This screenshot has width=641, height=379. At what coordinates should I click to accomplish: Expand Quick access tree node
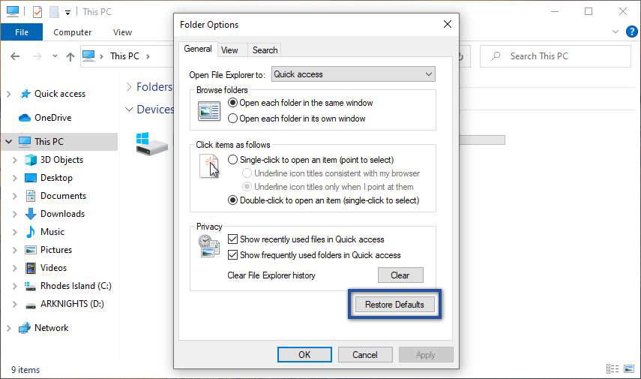(8, 94)
